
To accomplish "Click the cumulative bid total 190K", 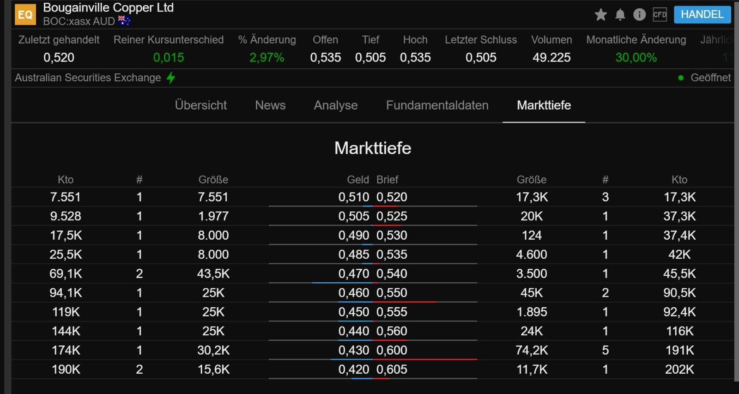I will (66, 370).
